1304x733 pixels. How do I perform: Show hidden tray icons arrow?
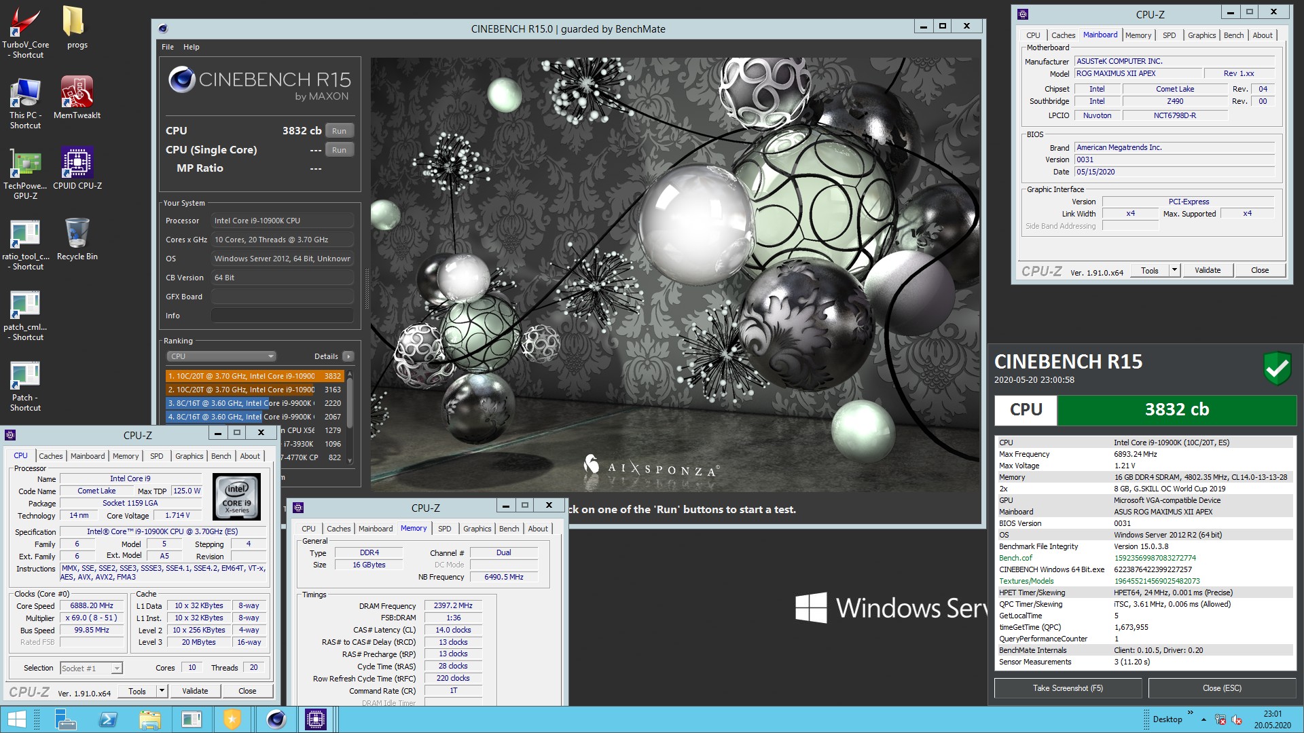pos(1203,720)
